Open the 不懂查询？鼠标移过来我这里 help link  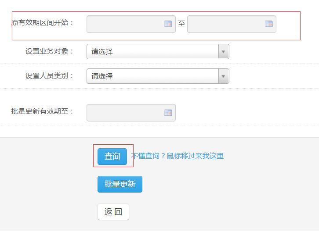coord(177,156)
